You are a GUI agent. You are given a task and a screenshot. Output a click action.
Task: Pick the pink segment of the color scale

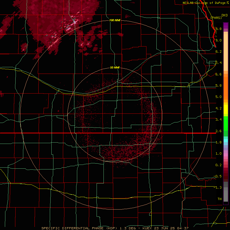tap(226, 155)
